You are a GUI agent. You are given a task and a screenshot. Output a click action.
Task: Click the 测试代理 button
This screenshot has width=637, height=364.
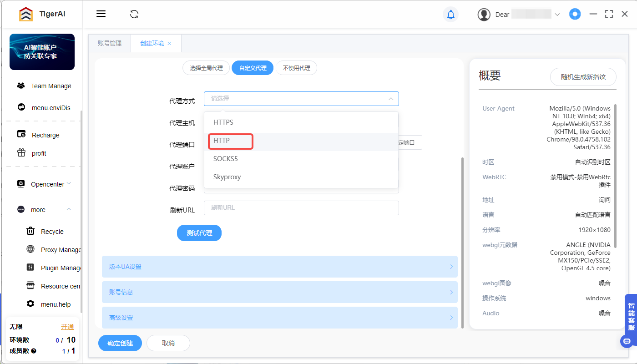click(199, 233)
